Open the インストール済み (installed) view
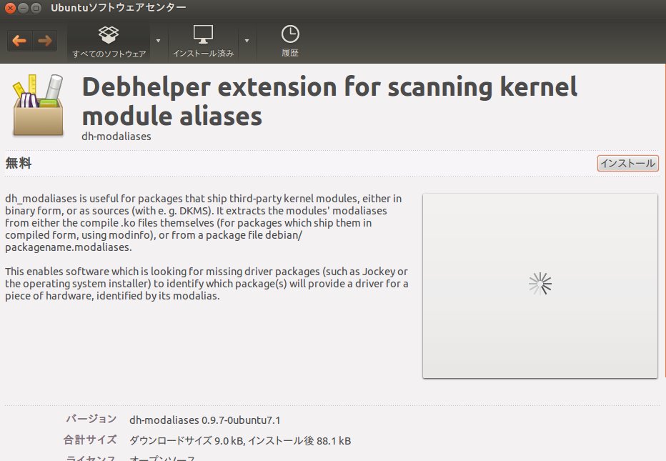Image resolution: width=666 pixels, height=461 pixels. [x=203, y=41]
